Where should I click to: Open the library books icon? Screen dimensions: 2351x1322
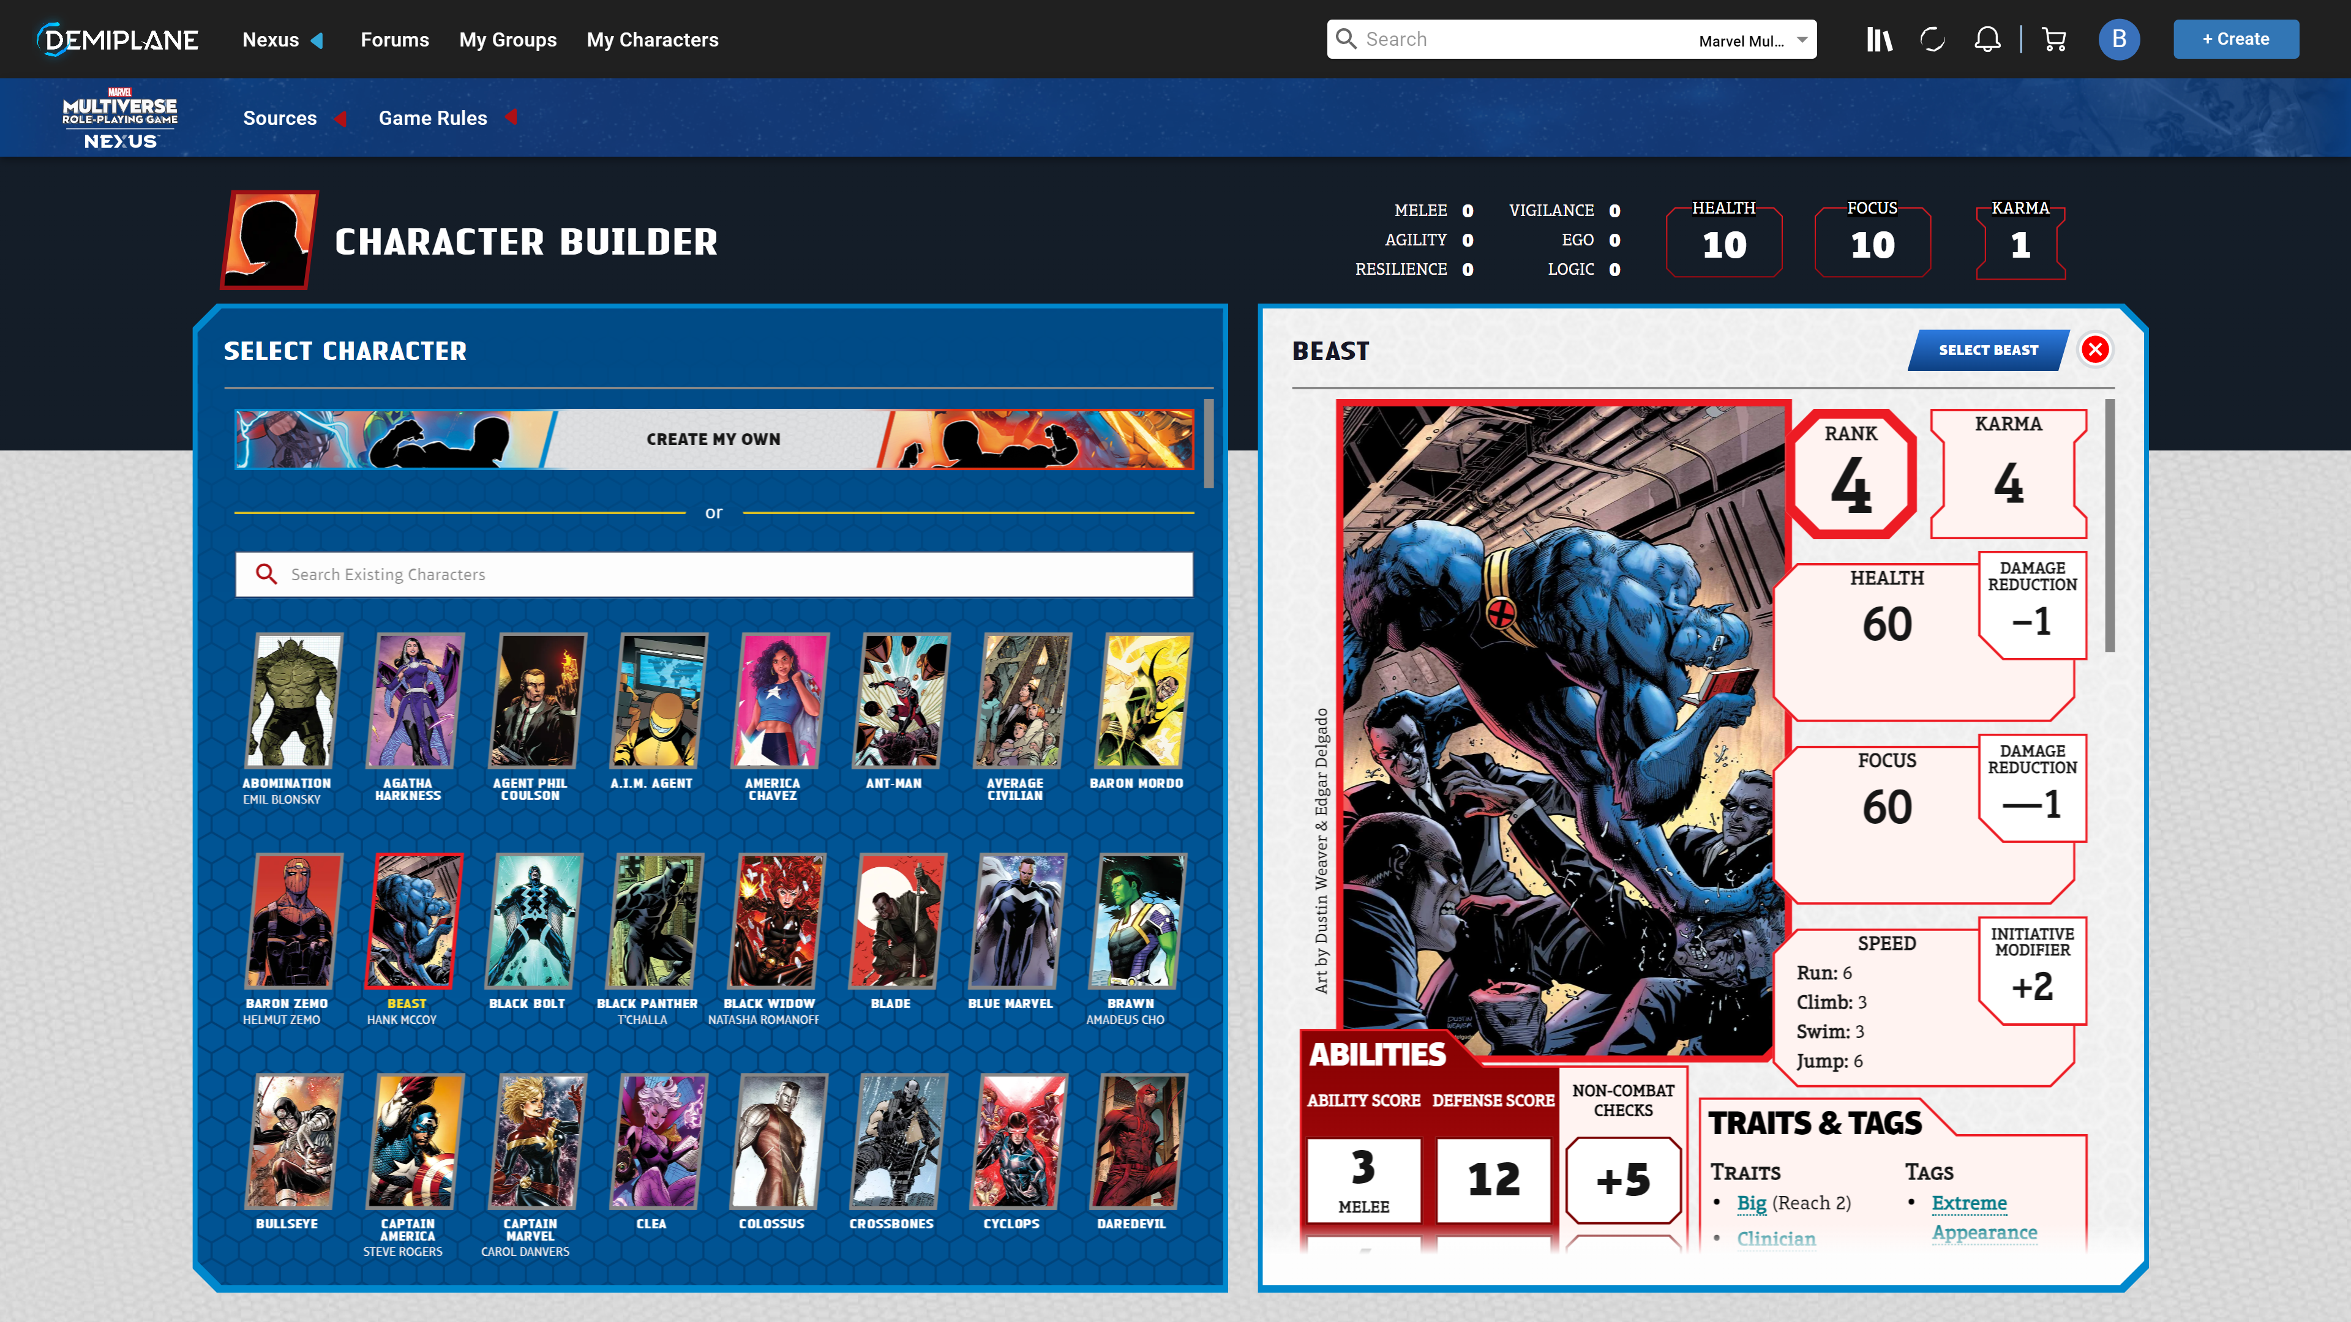click(1879, 39)
